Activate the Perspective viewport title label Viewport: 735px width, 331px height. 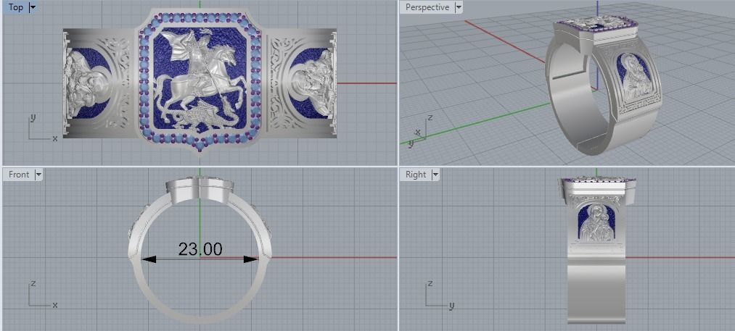click(x=427, y=7)
